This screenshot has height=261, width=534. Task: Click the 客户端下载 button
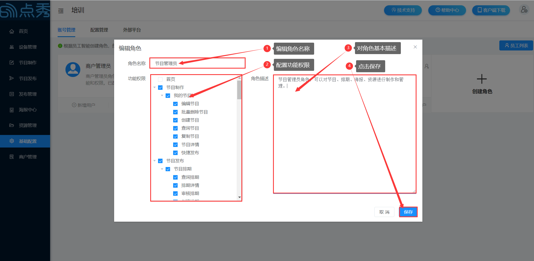click(x=491, y=10)
